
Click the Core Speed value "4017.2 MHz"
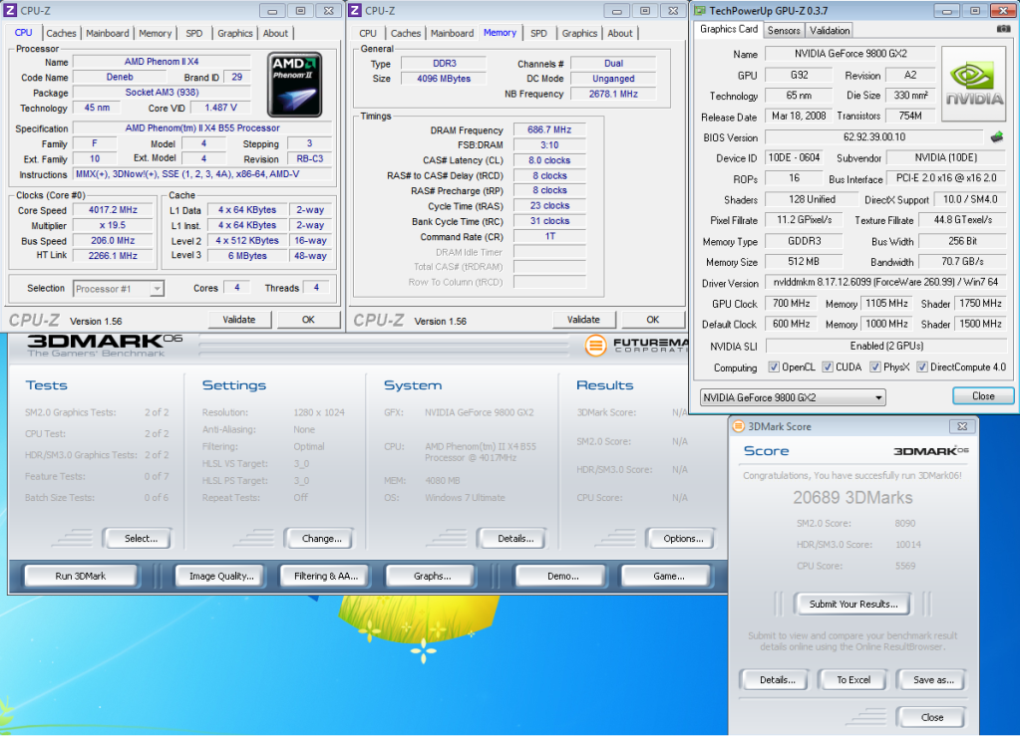(114, 210)
